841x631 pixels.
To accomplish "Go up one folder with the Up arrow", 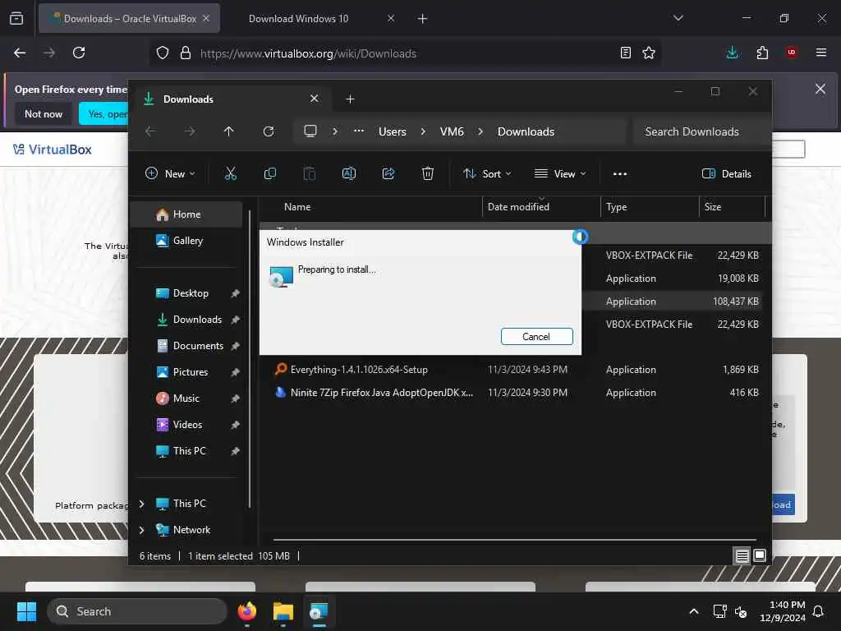I will tap(229, 131).
